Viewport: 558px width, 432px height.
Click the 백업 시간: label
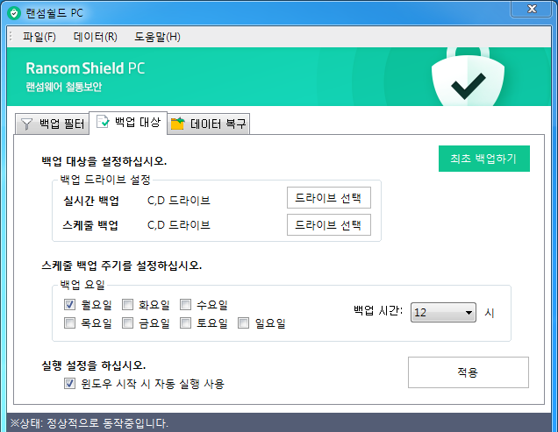pyautogui.click(x=378, y=310)
